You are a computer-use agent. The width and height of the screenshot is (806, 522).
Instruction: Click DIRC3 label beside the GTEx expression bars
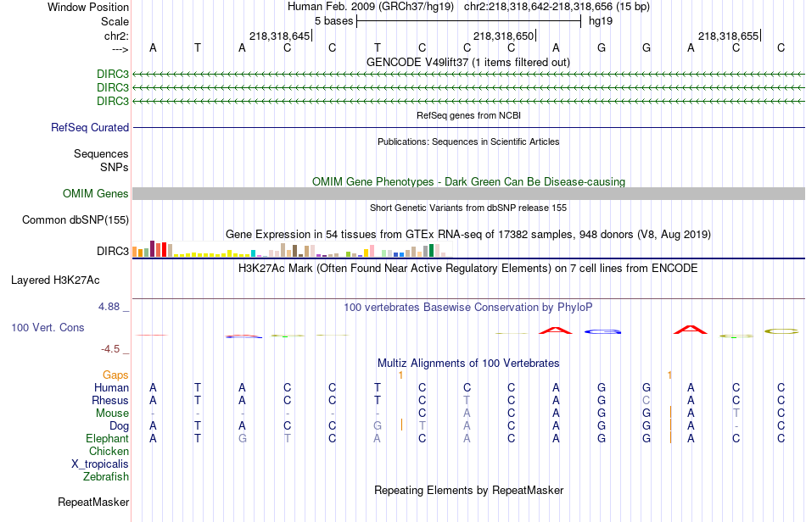click(113, 251)
